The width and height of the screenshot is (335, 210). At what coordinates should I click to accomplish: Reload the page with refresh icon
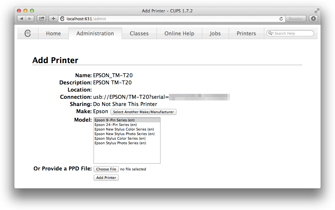click(281, 19)
